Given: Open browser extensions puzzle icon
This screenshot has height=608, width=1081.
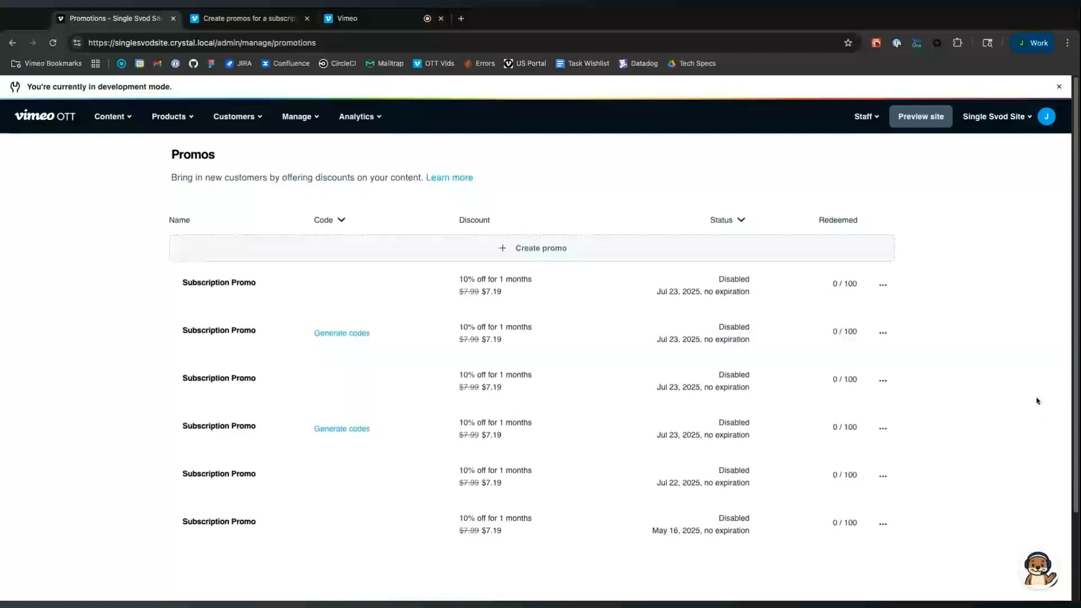Looking at the screenshot, I should click(957, 43).
